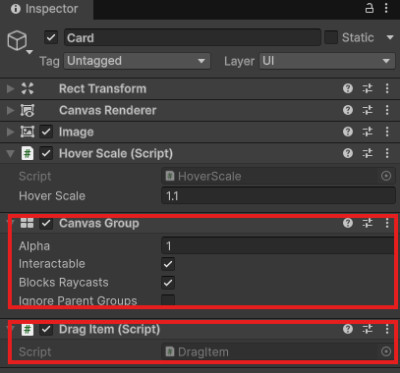Open Image component more options menu

(x=387, y=132)
